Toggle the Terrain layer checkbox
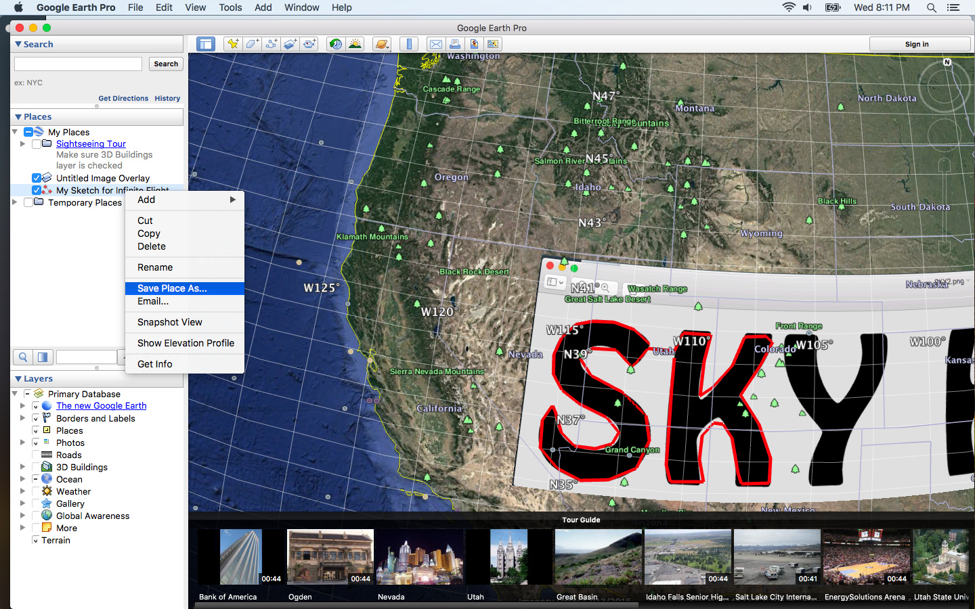This screenshot has height=609, width=975. pos(35,540)
